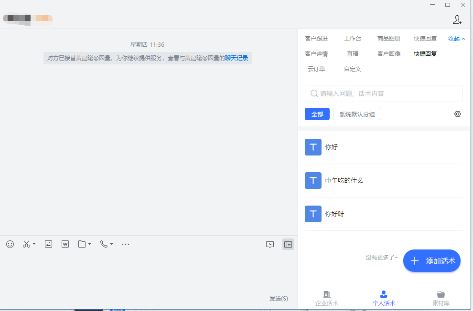
Task: Select the 系统默认分组 filter
Action: pyautogui.click(x=357, y=114)
